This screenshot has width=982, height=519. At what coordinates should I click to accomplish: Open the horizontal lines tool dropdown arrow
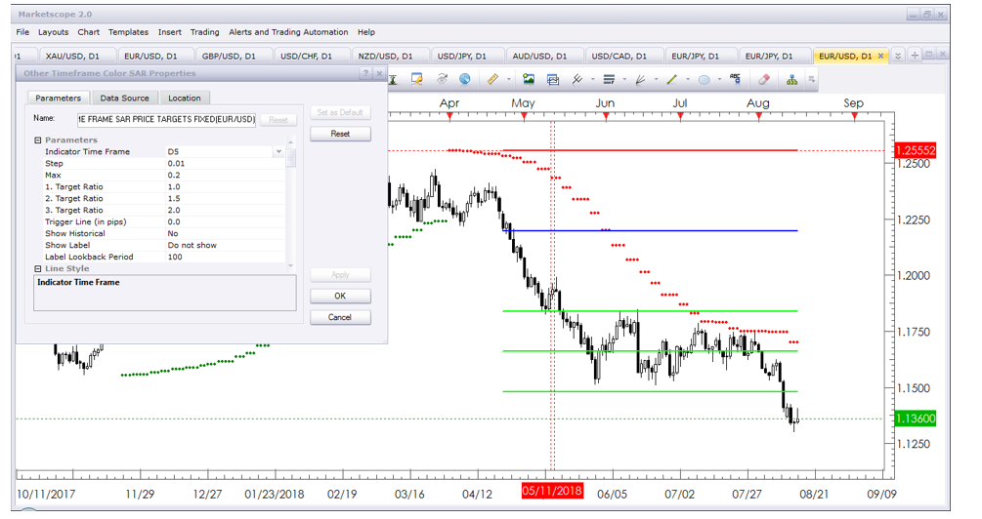click(624, 79)
